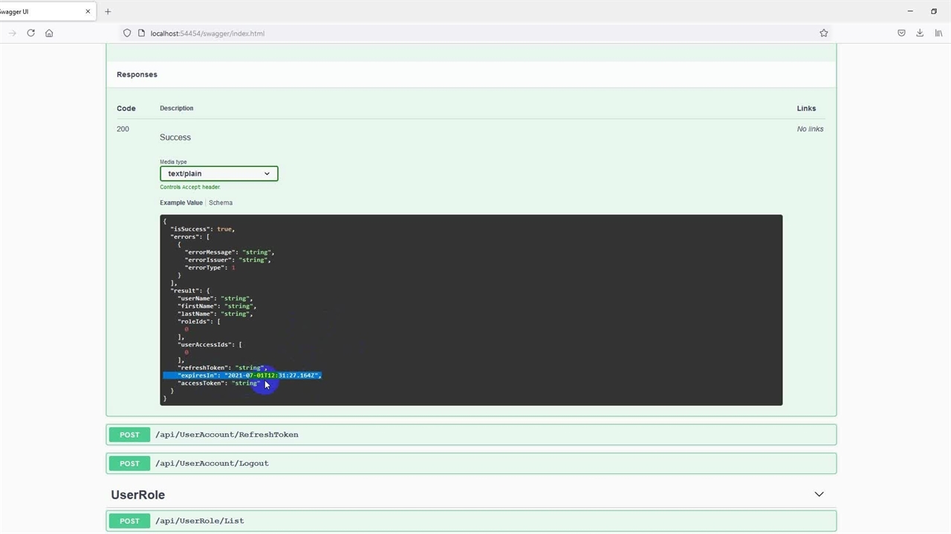Click the browser reload icon
The height and width of the screenshot is (534, 951).
30,33
